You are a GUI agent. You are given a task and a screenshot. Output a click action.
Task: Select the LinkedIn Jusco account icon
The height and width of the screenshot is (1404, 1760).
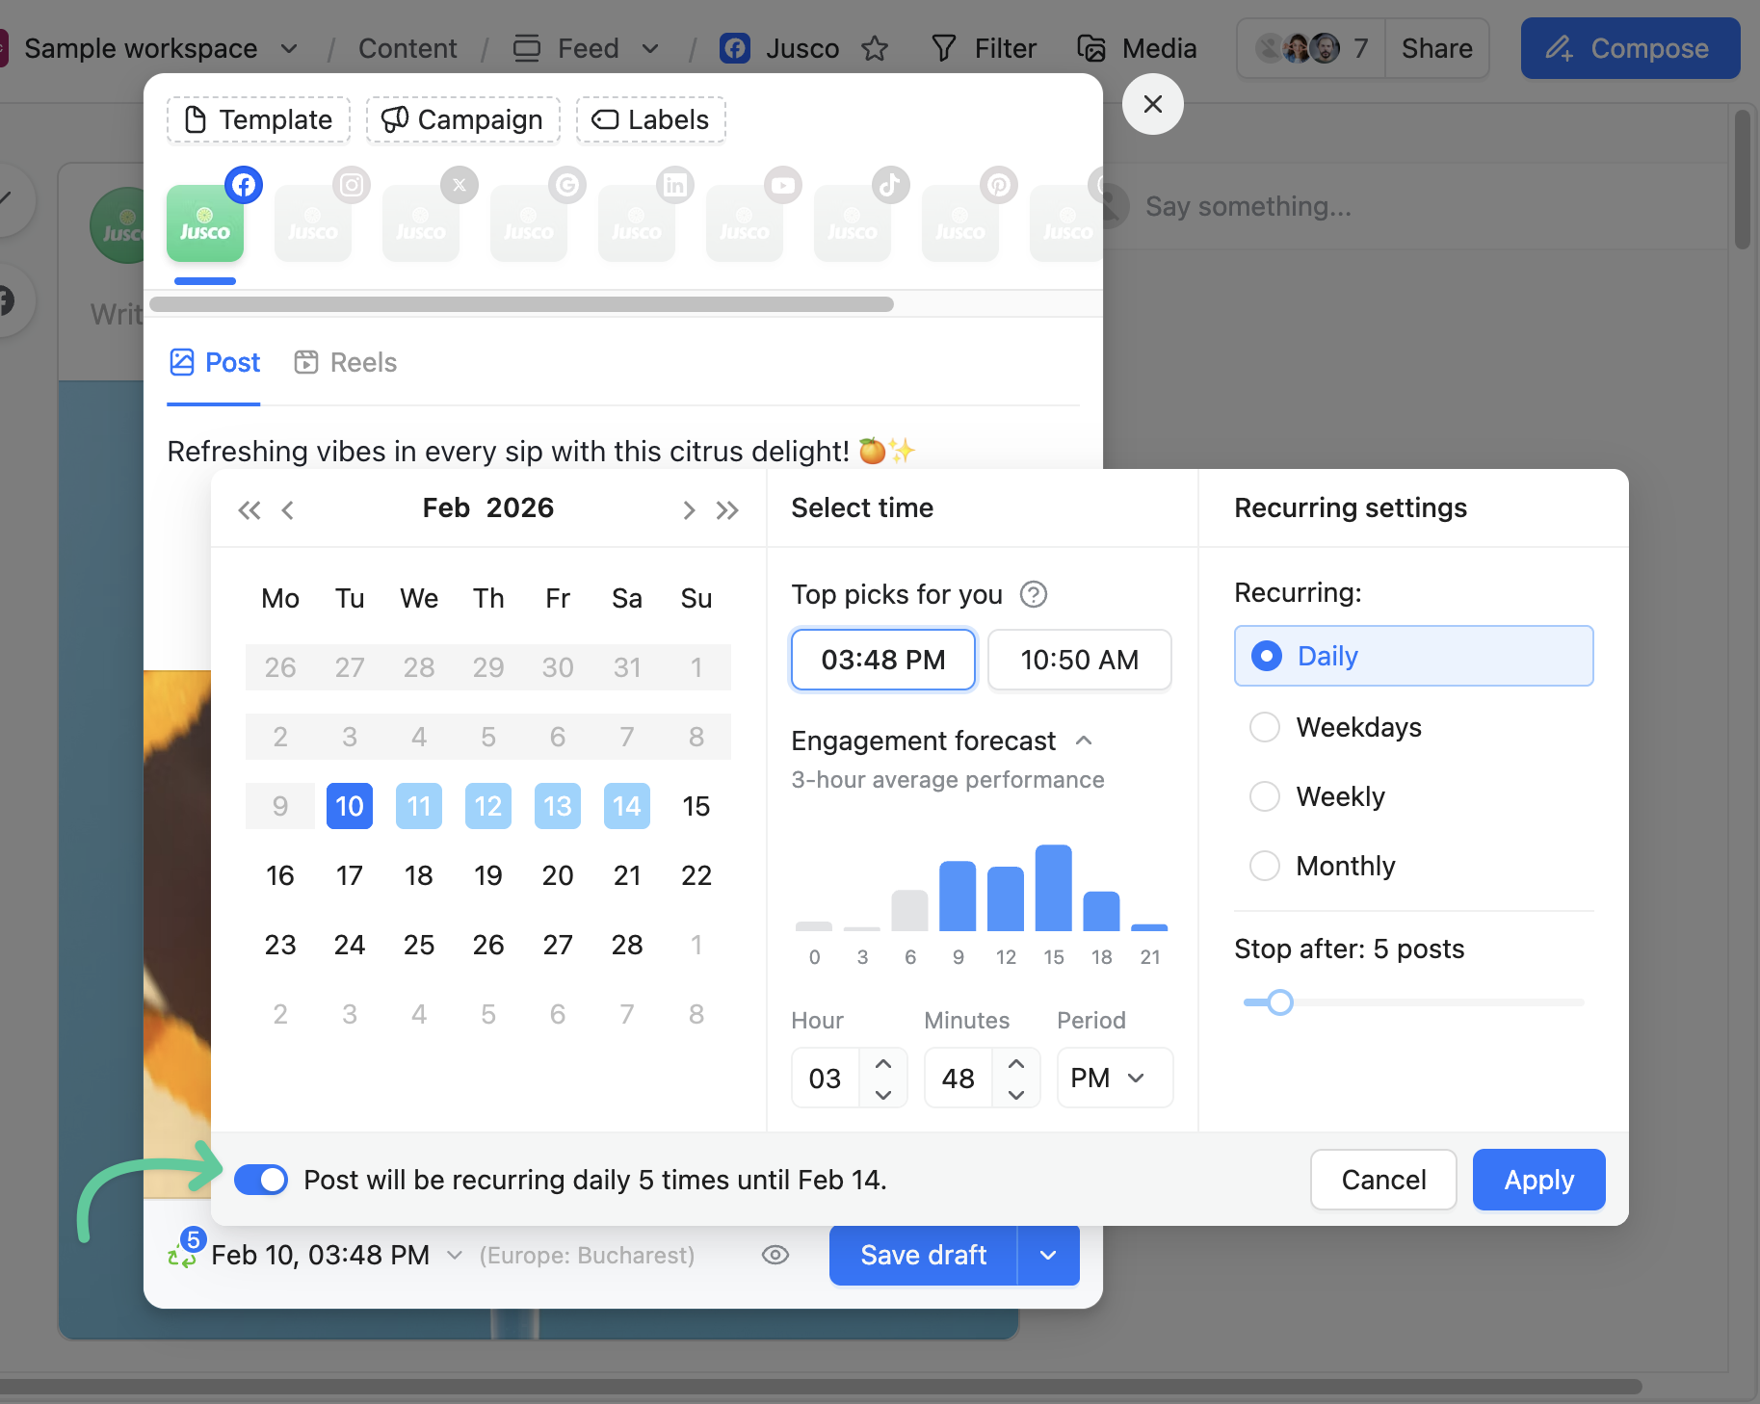[637, 224]
